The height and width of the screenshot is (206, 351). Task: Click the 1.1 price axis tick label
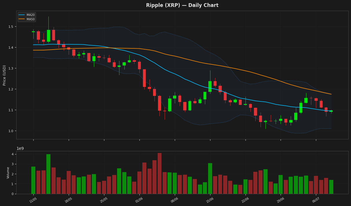point(11,110)
